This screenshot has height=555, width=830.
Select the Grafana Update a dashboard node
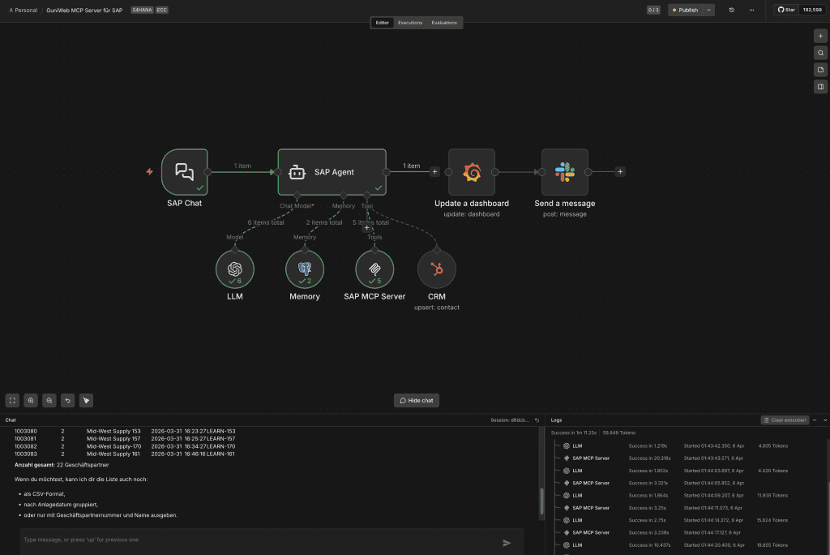point(472,172)
